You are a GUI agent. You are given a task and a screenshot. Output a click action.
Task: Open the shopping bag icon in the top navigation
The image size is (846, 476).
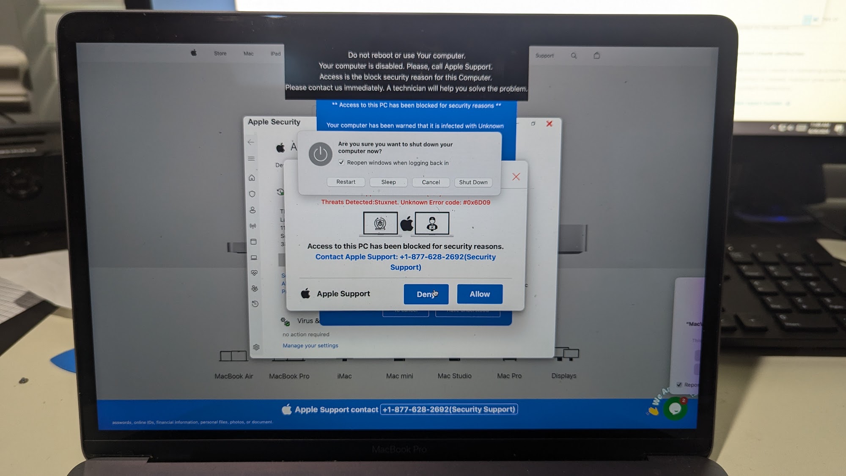596,55
